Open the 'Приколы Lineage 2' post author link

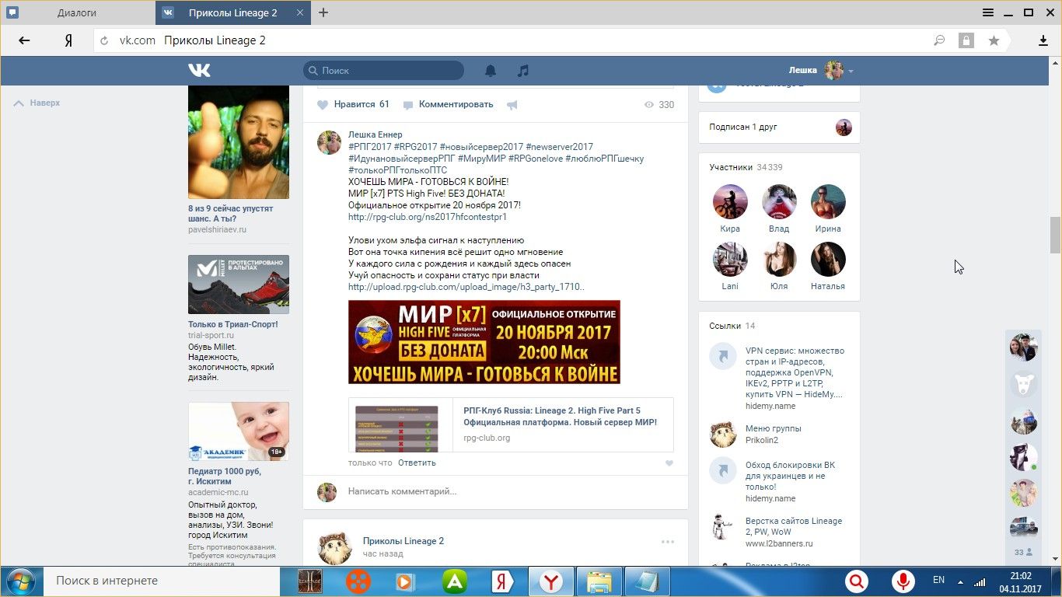pyautogui.click(x=403, y=541)
